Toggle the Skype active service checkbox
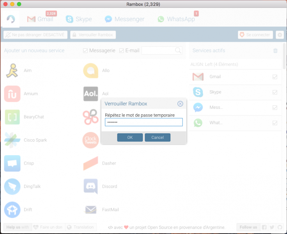 275,92
